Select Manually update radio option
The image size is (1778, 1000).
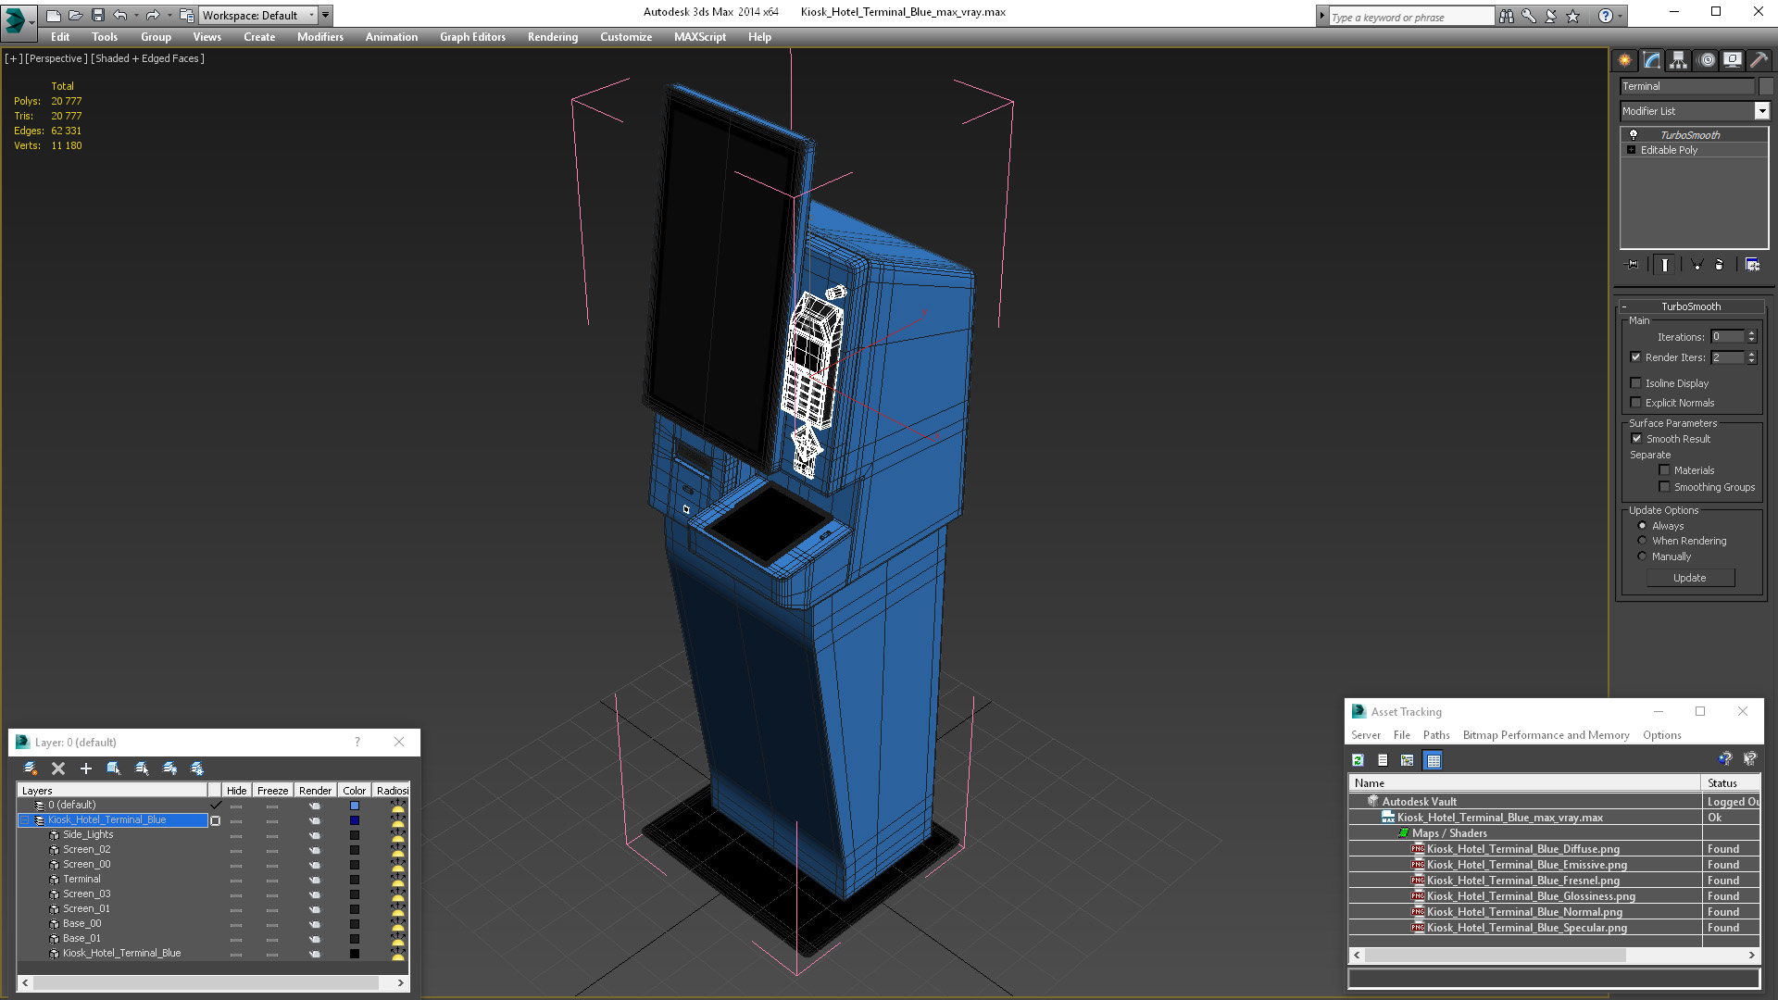click(x=1643, y=556)
